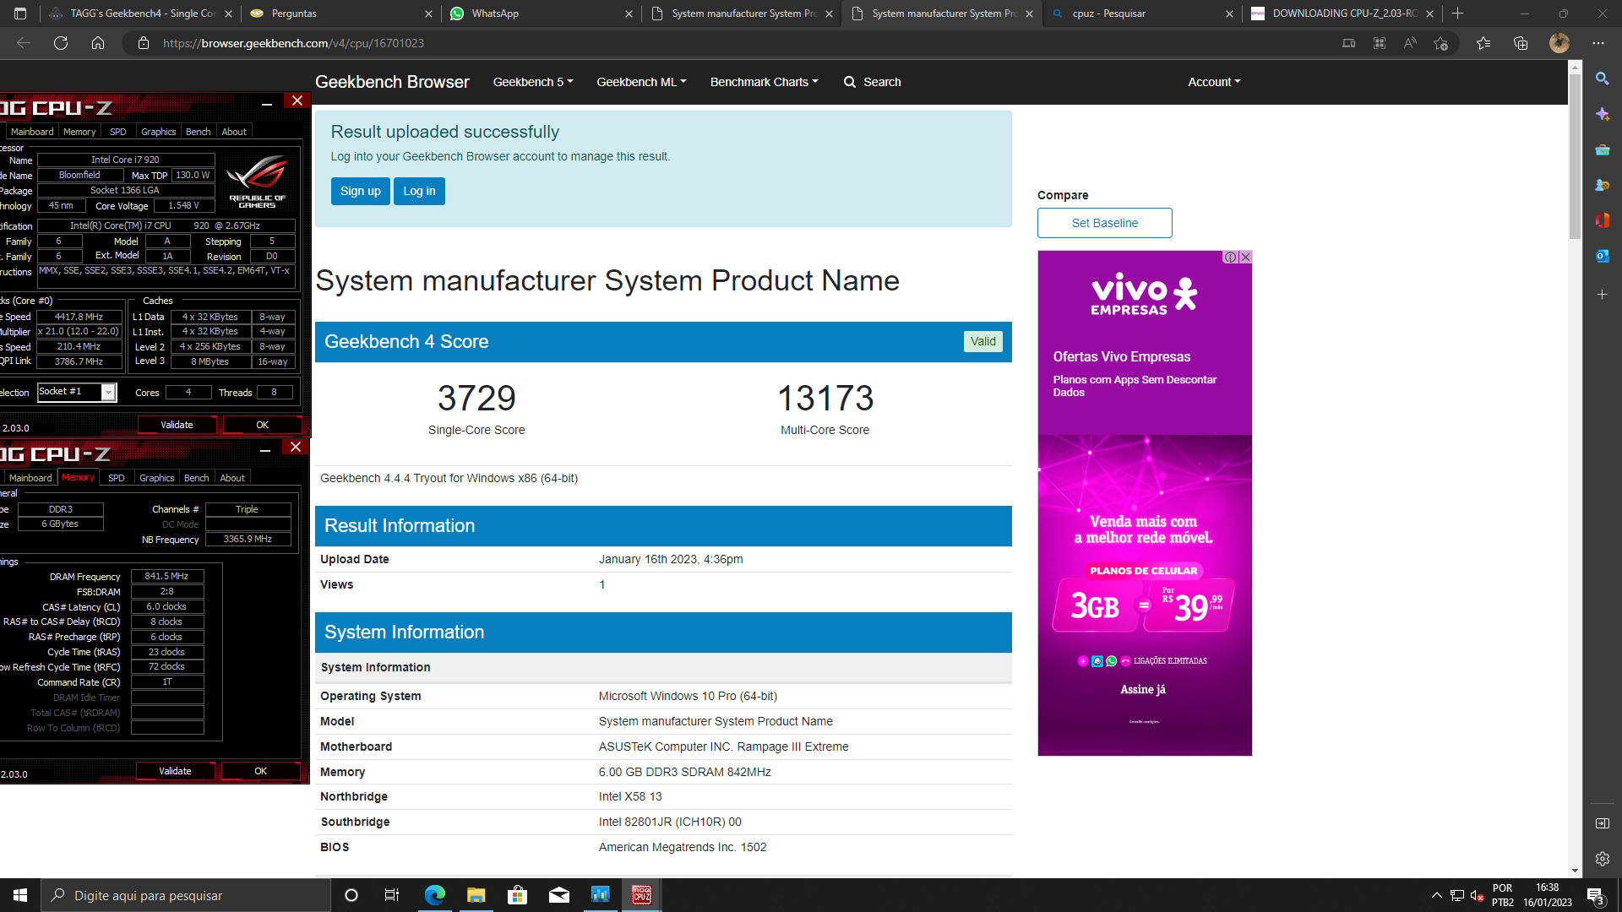Open a new browser tab
The image size is (1622, 912).
pos(1457,14)
